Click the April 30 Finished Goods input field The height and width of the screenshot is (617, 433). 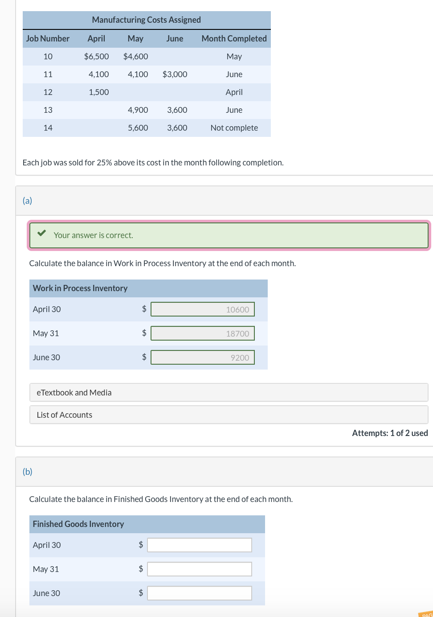coord(199,544)
